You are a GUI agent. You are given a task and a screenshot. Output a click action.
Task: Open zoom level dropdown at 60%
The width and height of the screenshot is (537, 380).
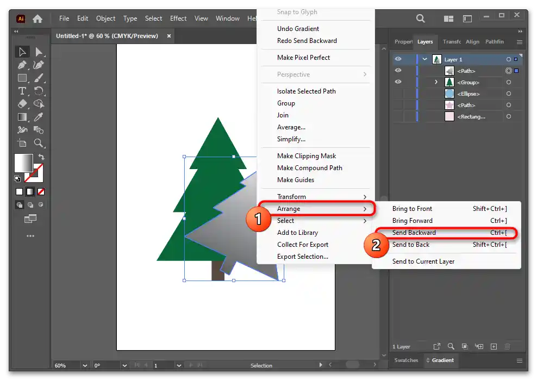85,365
